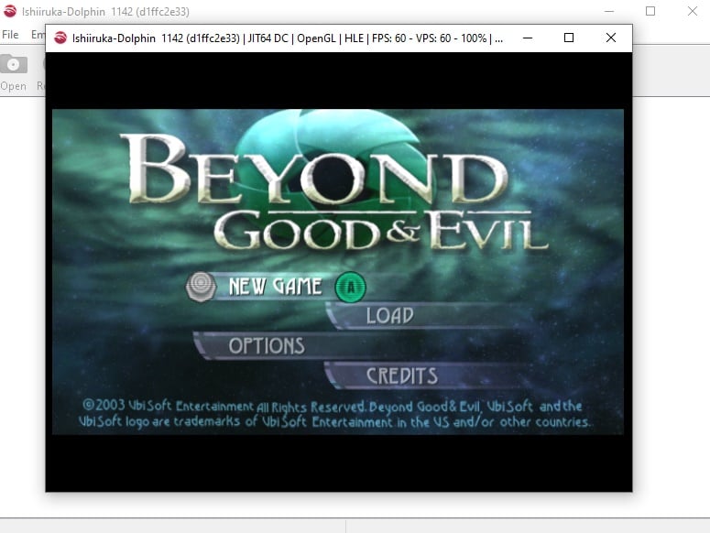Select NEW GAME in the game menu
Image resolution: width=710 pixels, height=533 pixels.
pos(275,287)
